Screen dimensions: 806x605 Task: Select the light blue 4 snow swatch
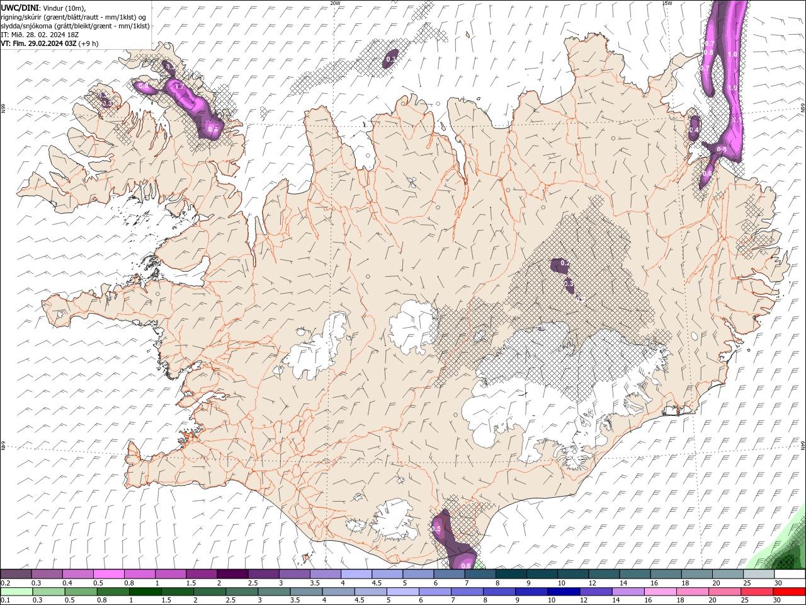[356, 574]
